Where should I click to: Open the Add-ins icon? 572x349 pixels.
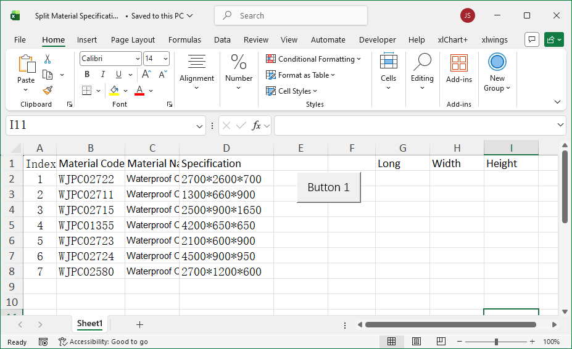coord(458,68)
